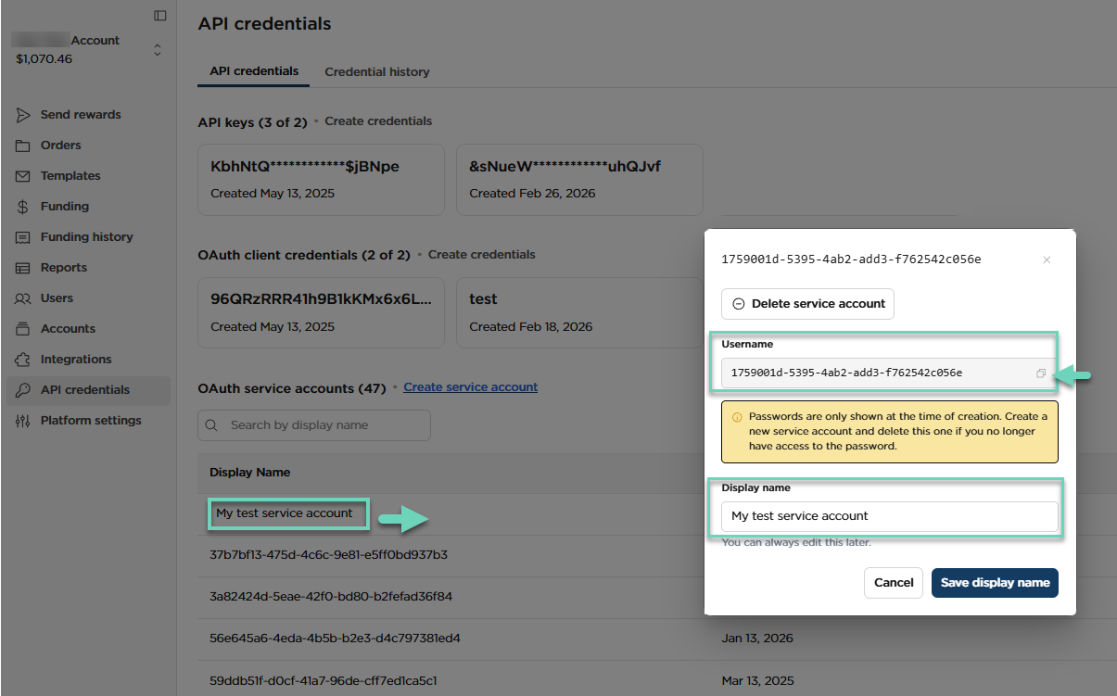Click the Users people icon
The height and width of the screenshot is (696, 1117).
click(x=23, y=298)
